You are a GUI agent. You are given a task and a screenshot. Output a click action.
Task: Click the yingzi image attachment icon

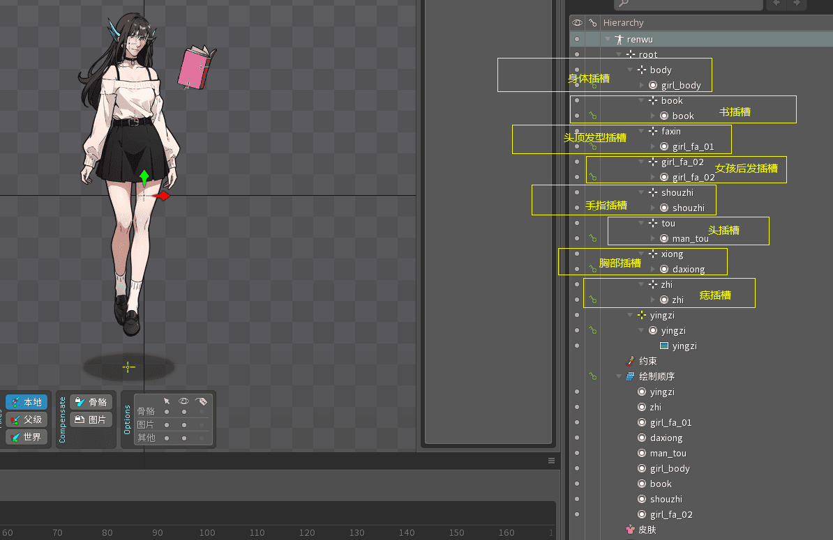[x=664, y=346]
